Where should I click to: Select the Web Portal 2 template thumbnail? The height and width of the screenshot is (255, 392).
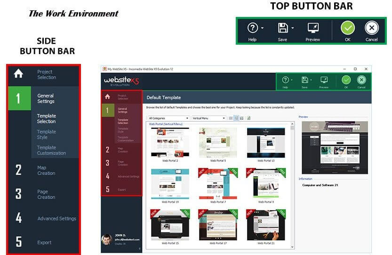[170, 142]
